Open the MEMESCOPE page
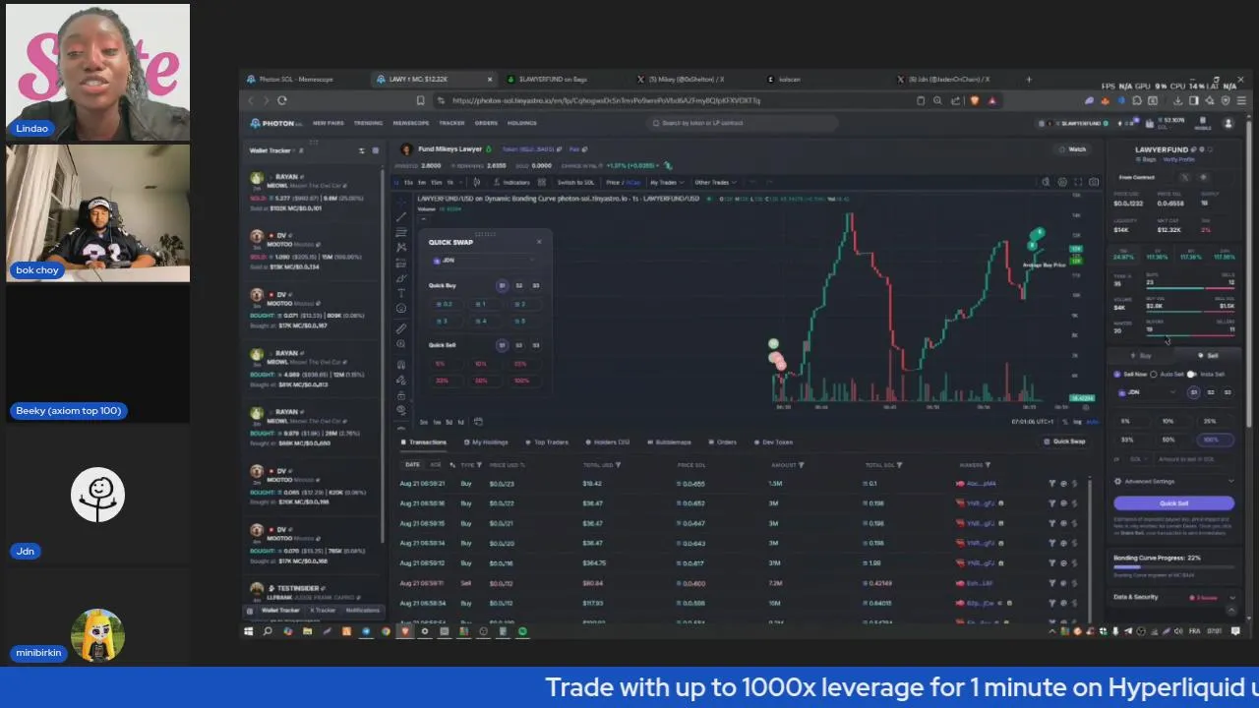Screen dimensions: 1259x708 (410, 123)
